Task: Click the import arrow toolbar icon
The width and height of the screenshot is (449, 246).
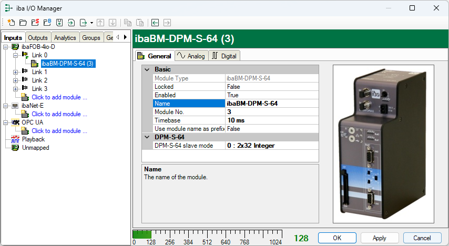Action: [71, 23]
